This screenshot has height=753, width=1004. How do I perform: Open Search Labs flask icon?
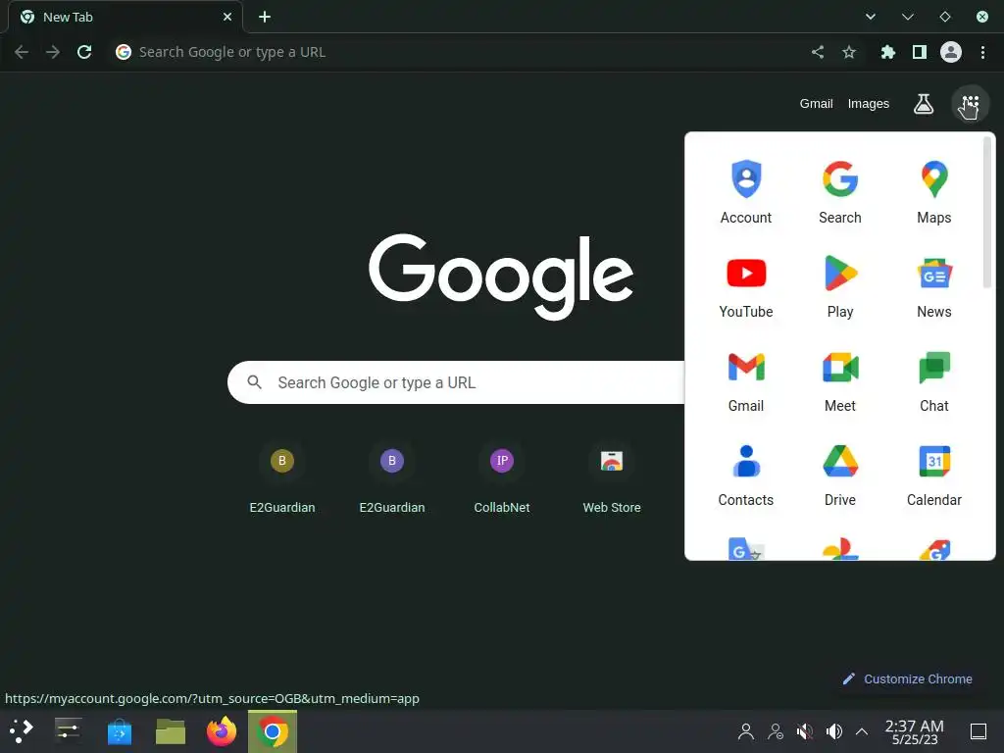pyautogui.click(x=924, y=104)
